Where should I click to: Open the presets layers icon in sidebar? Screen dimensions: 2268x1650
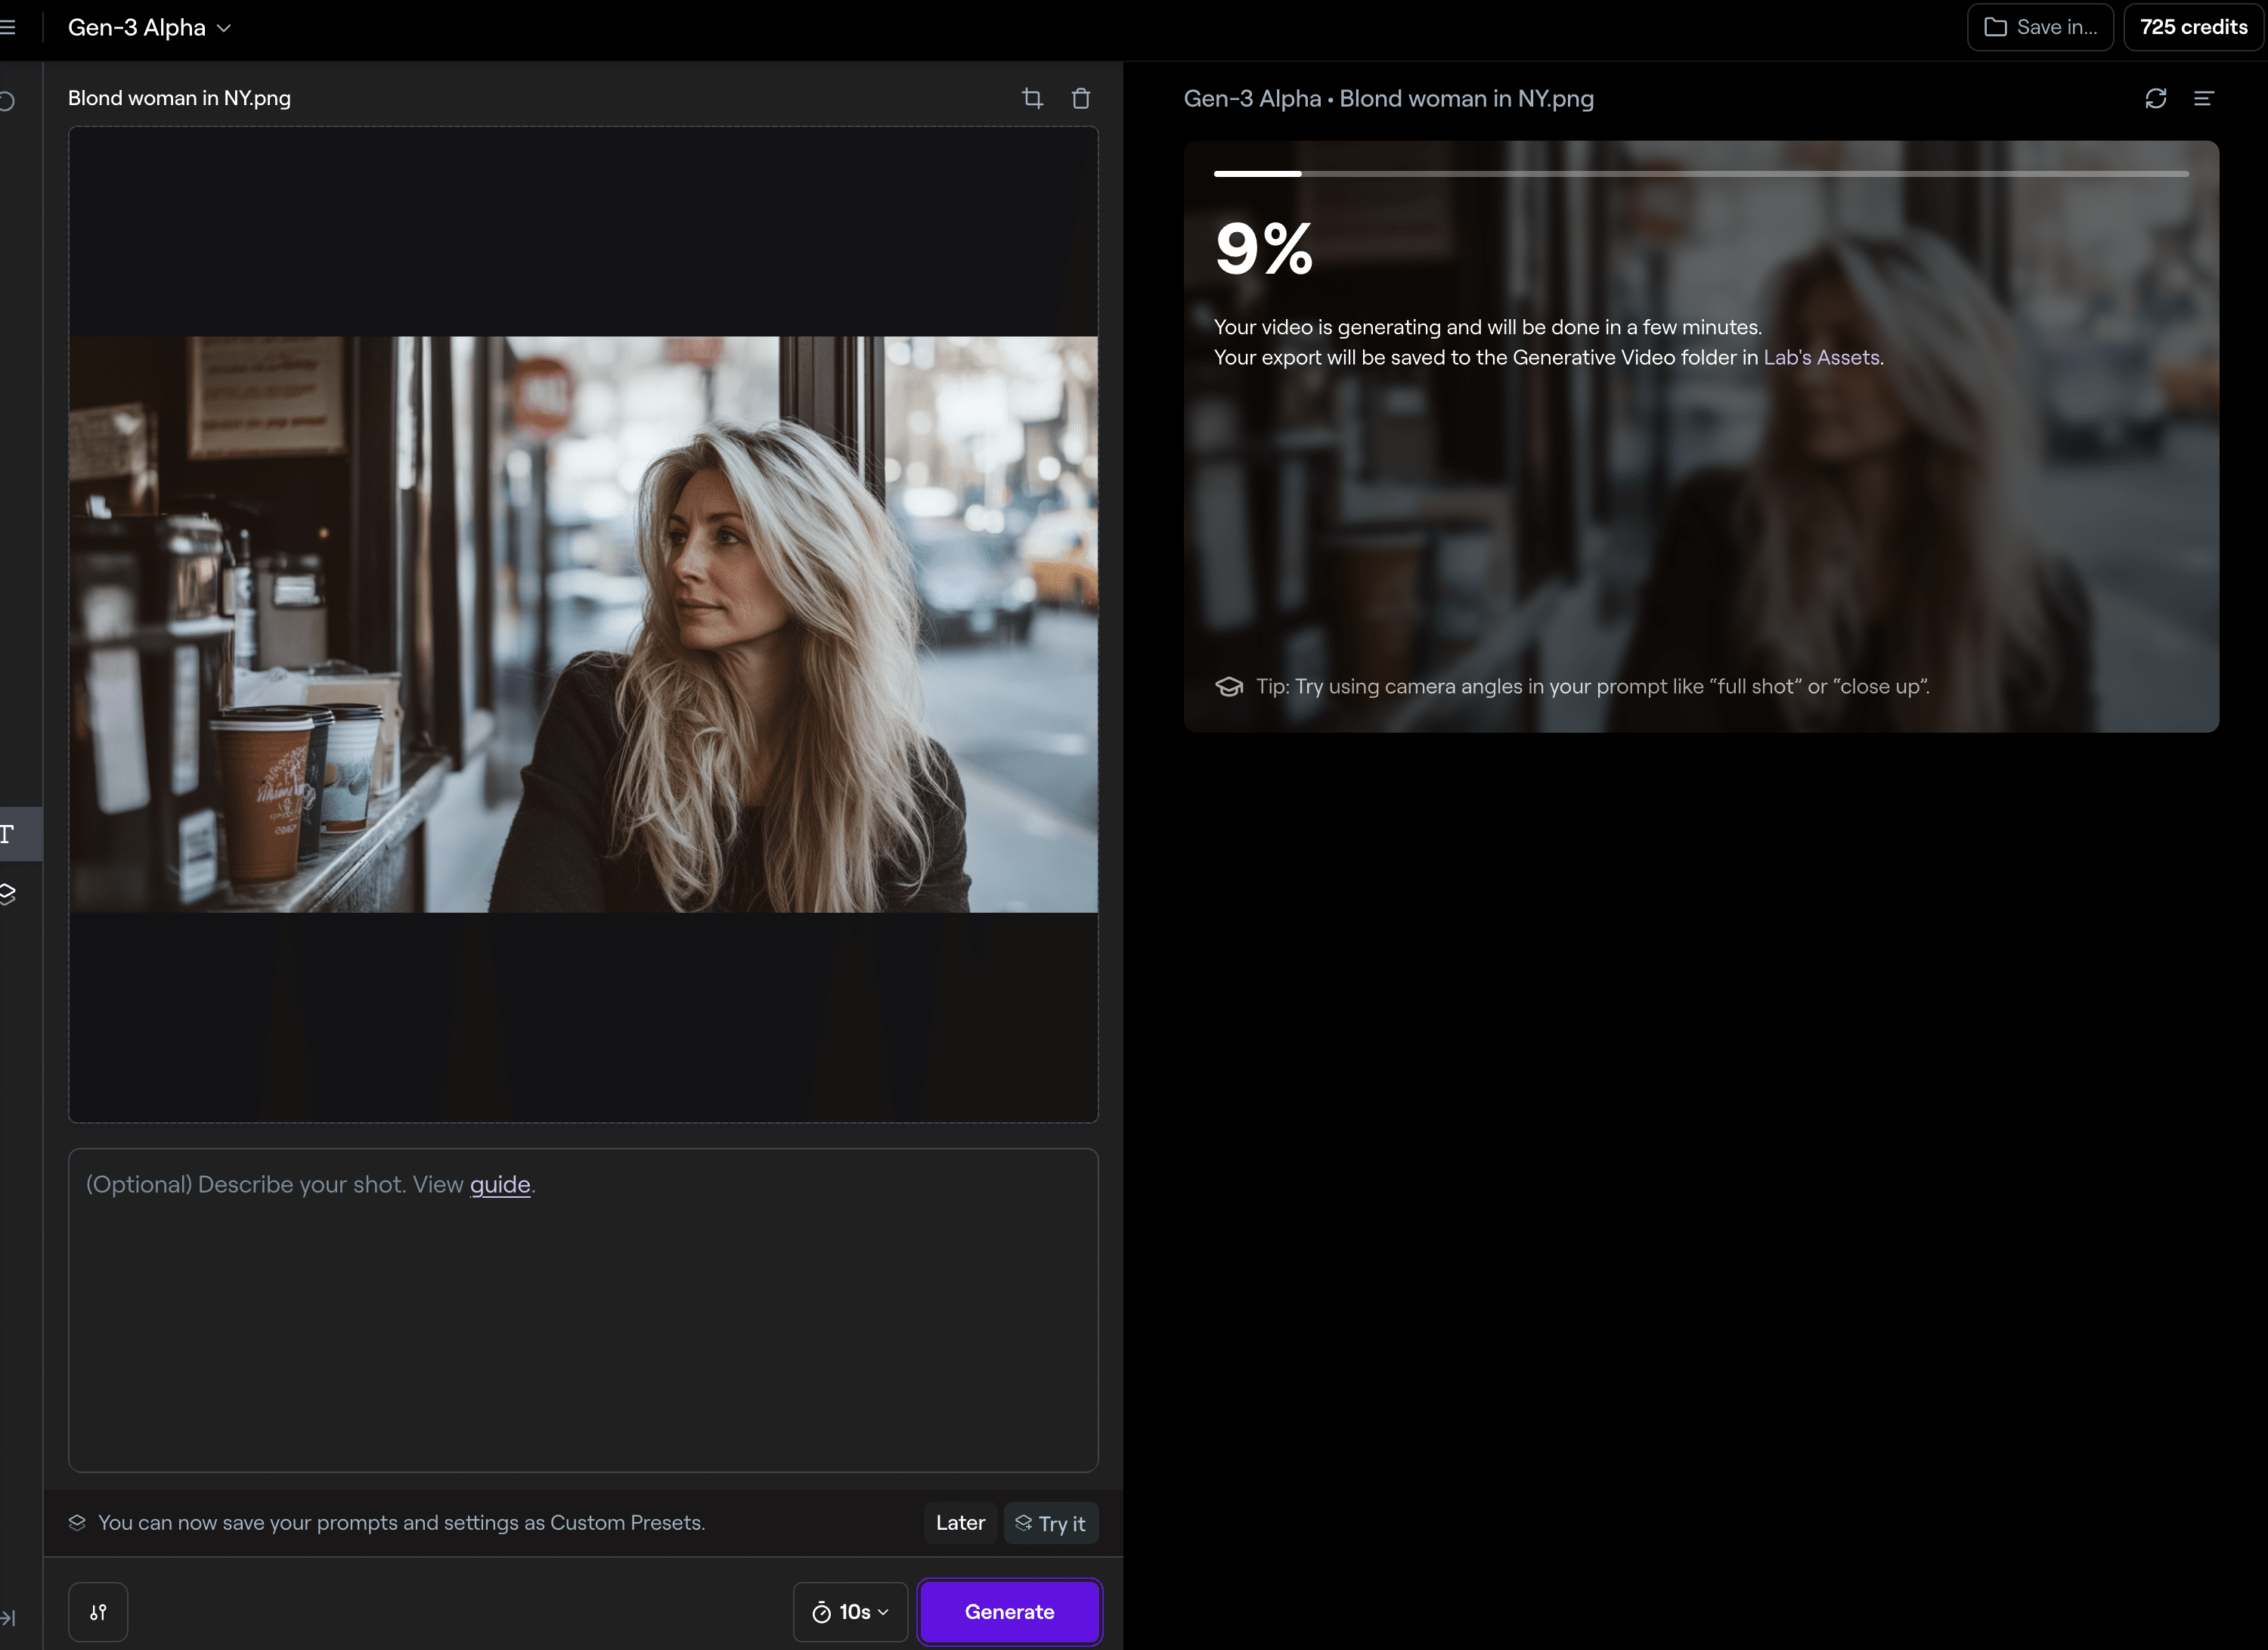coord(8,894)
